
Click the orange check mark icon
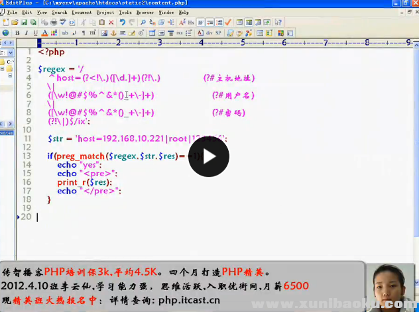[228, 23]
